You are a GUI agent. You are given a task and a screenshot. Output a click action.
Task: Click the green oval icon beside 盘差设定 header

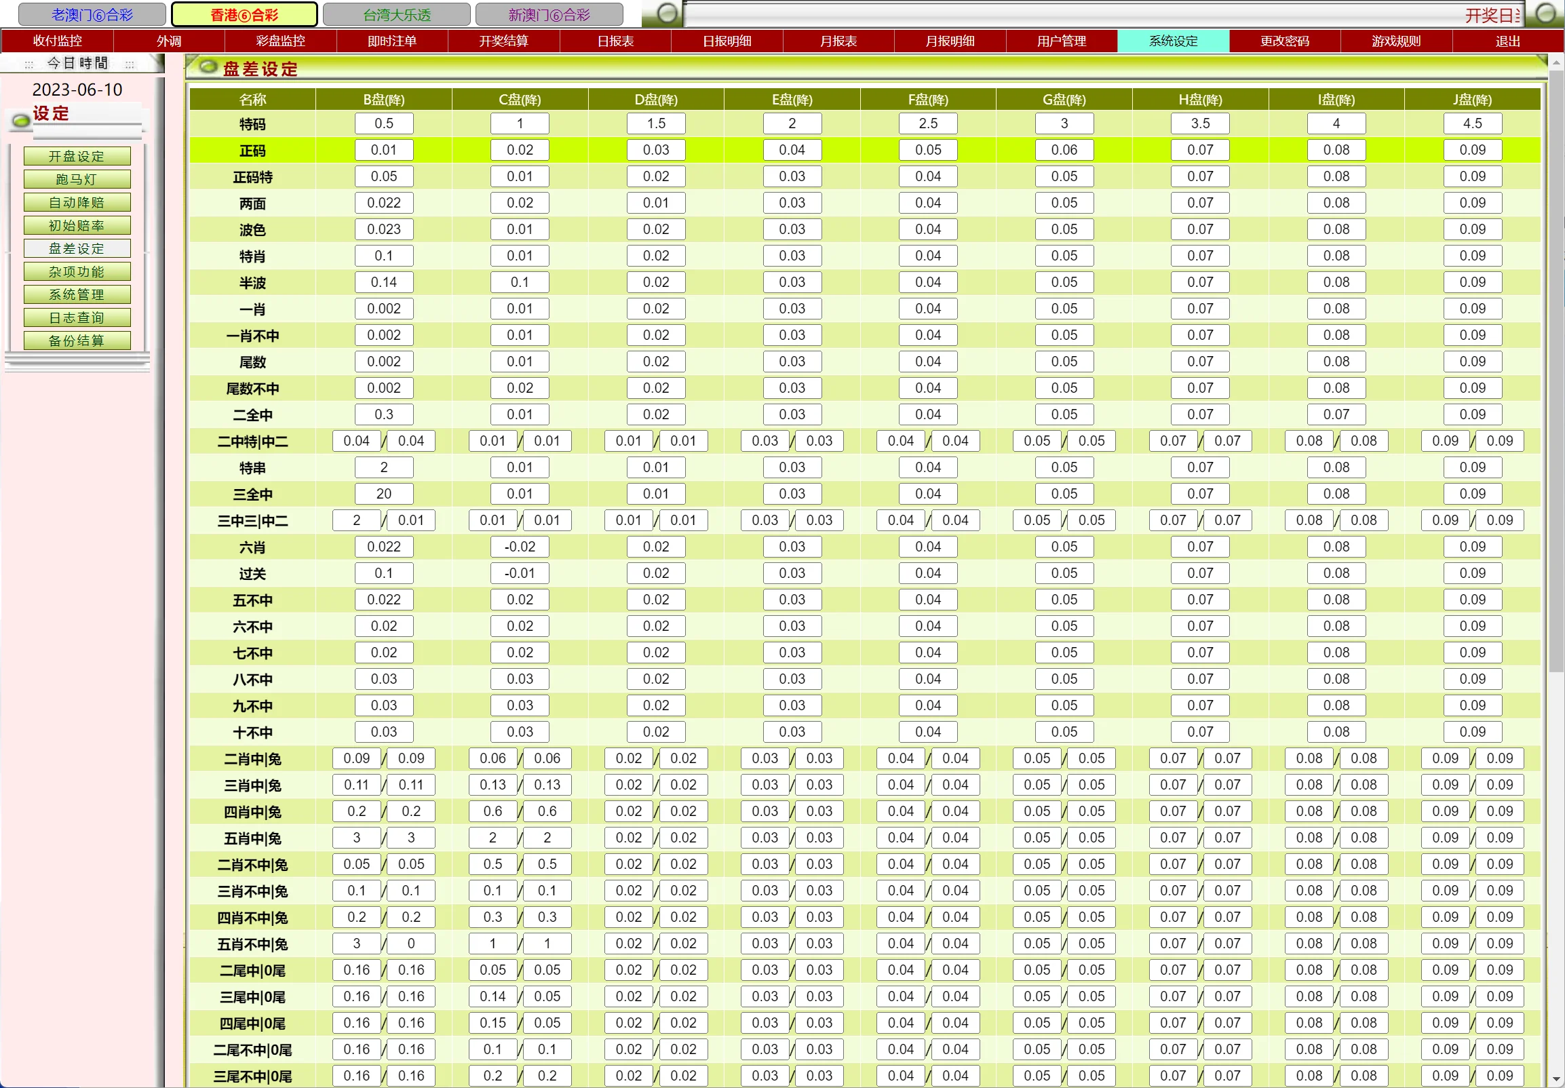click(208, 66)
